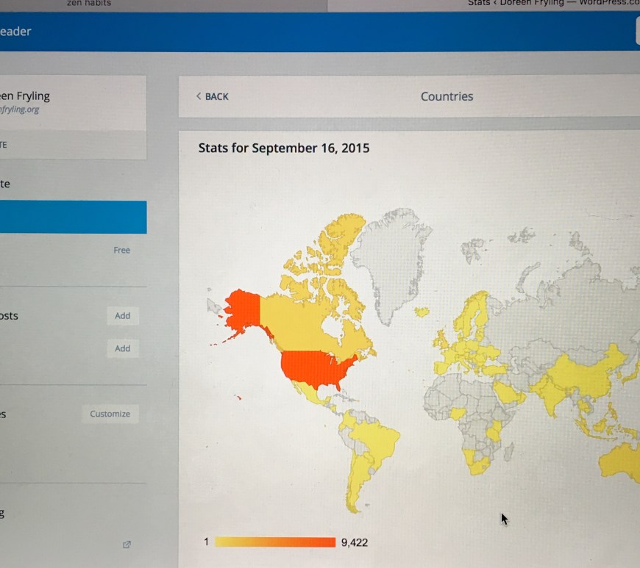The height and width of the screenshot is (568, 640).
Task: Open the Reader link in top bar
Action: click(15, 32)
